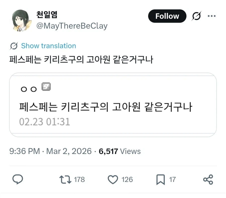This screenshot has width=226, height=198.
Task: Open the retweet count breakdown for 178
Action: (x=79, y=179)
